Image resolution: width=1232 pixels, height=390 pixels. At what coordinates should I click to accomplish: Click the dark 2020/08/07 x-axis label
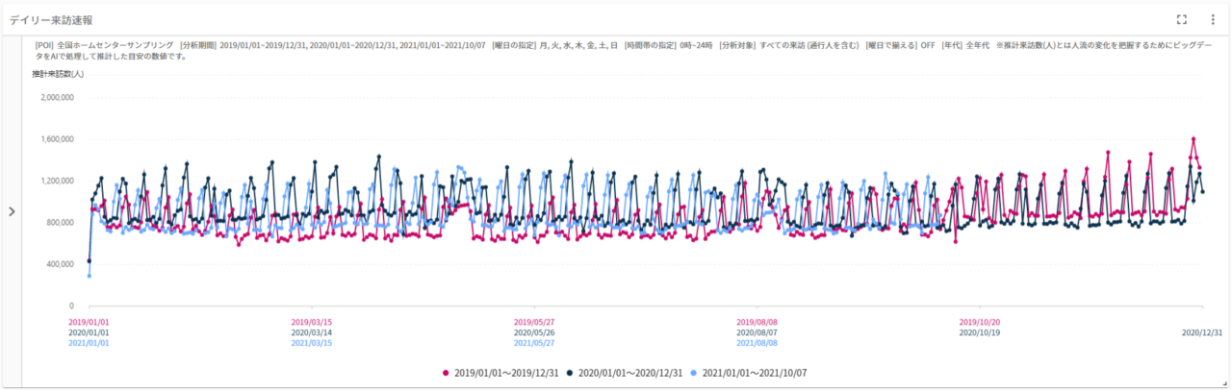pos(757,332)
